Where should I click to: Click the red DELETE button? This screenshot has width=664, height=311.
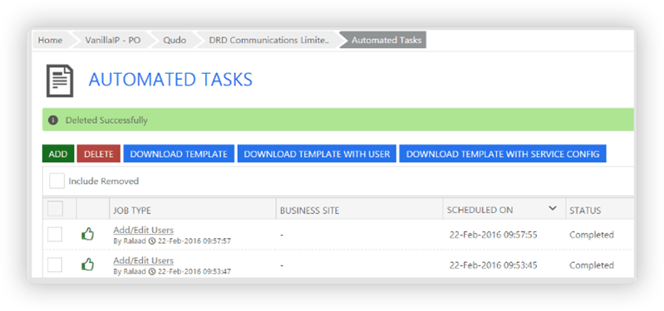point(99,153)
